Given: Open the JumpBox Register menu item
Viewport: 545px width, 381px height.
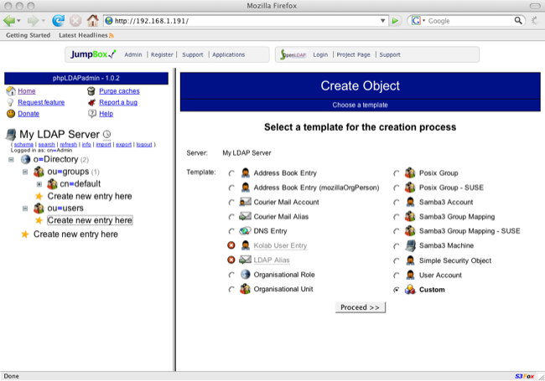Looking at the screenshot, I should (x=162, y=54).
